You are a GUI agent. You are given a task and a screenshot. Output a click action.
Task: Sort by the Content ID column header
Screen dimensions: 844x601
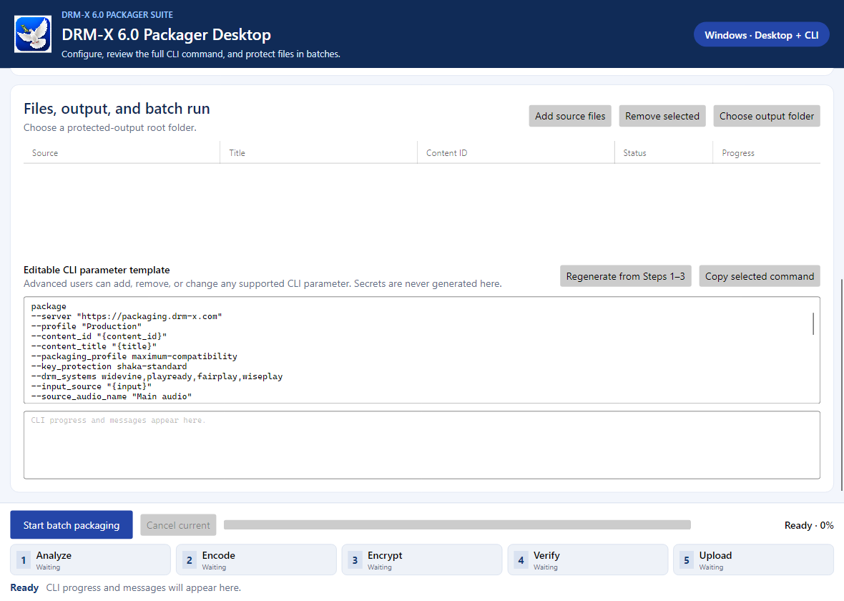[x=447, y=153]
